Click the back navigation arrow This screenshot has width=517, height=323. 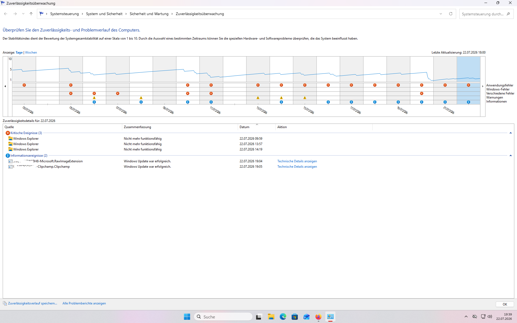6,14
